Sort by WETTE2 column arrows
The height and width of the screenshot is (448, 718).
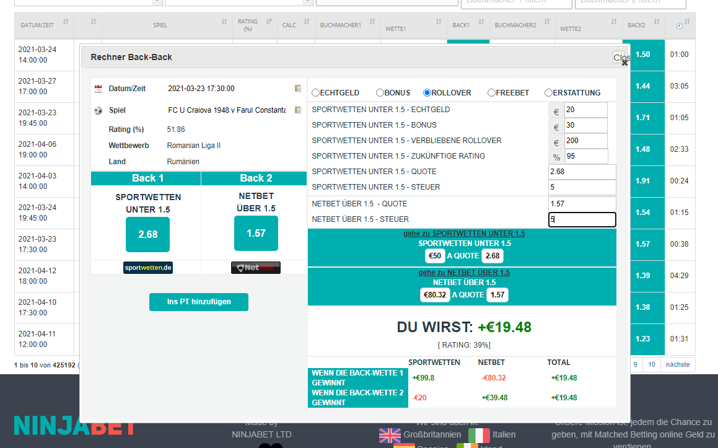(x=614, y=22)
